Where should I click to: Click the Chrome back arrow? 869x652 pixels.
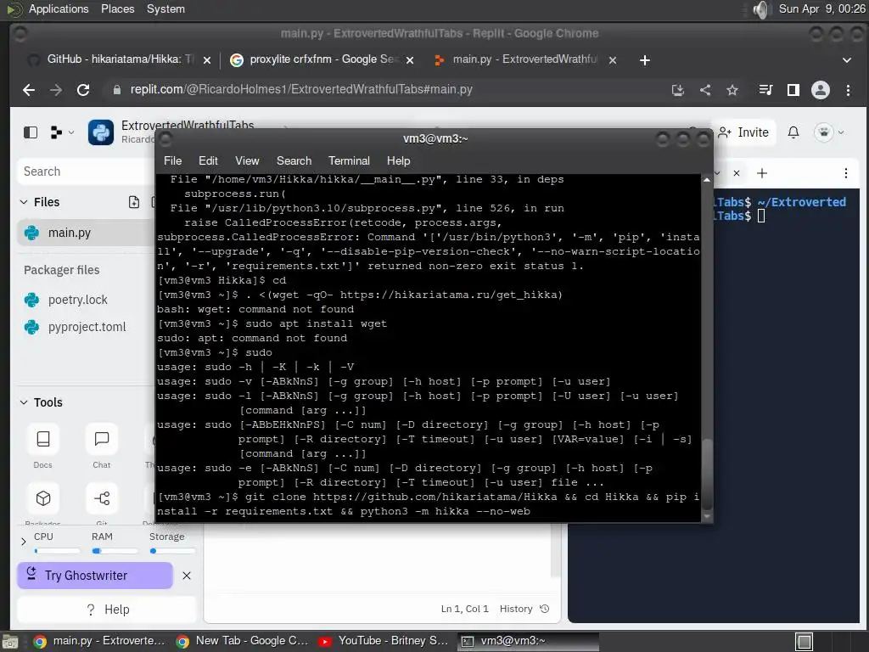pyautogui.click(x=29, y=90)
